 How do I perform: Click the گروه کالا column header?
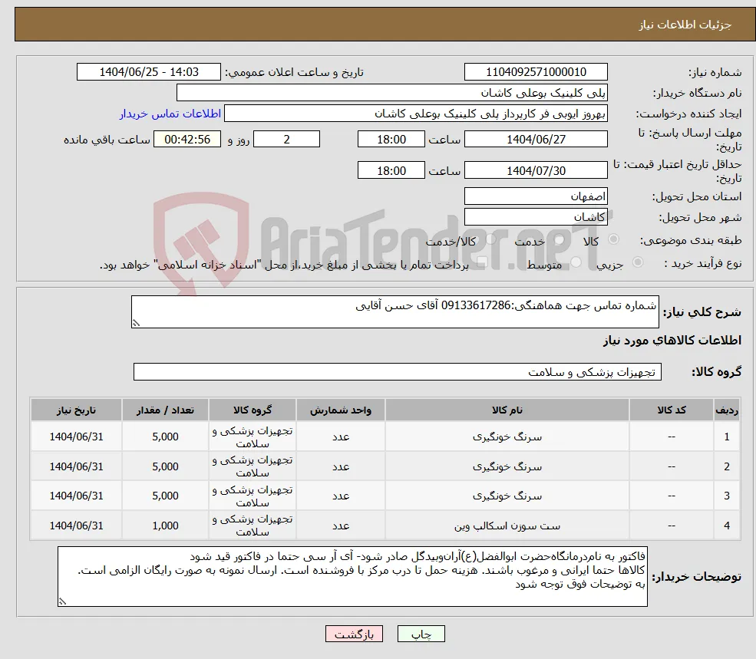[253, 410]
